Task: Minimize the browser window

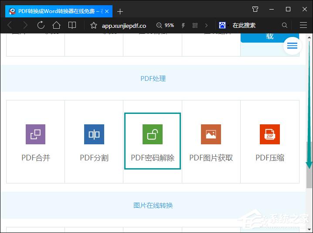Action: (x=272, y=9)
